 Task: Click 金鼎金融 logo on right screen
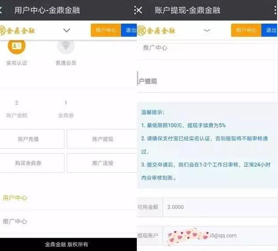tap(157, 31)
